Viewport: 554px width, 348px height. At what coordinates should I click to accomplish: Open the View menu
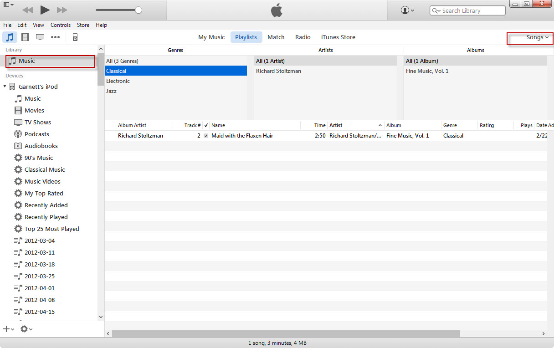(x=39, y=25)
